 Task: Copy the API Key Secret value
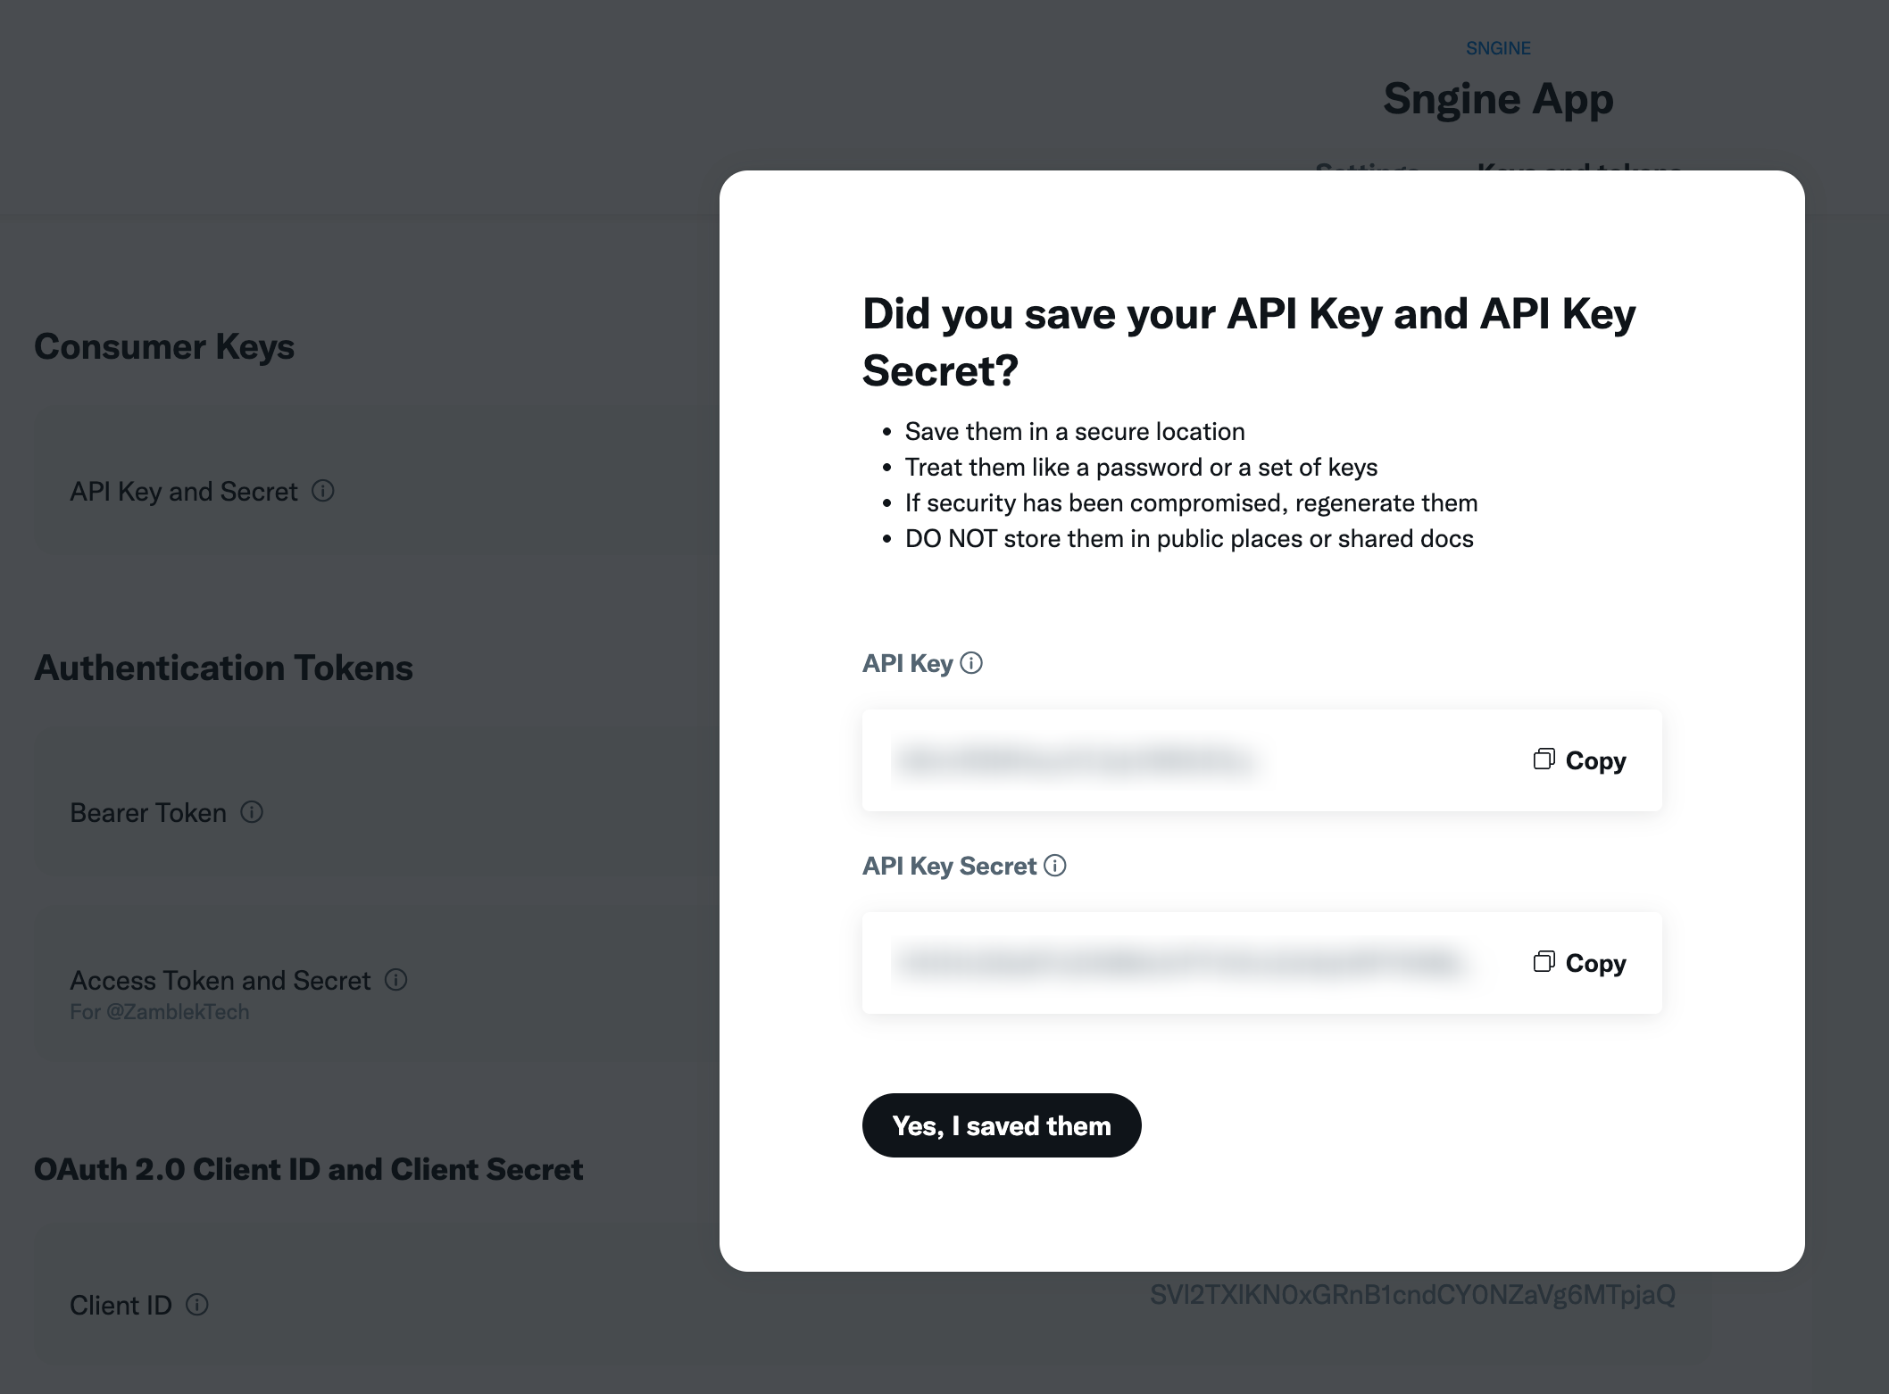click(x=1579, y=963)
